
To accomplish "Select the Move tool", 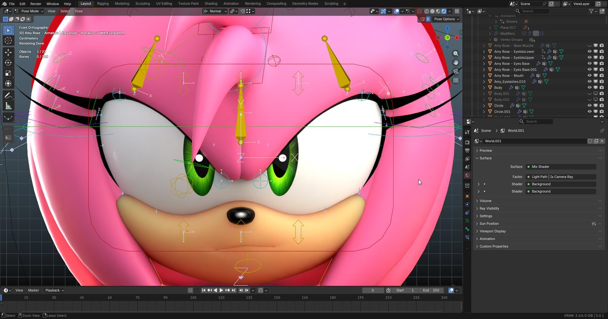I will tap(8, 52).
